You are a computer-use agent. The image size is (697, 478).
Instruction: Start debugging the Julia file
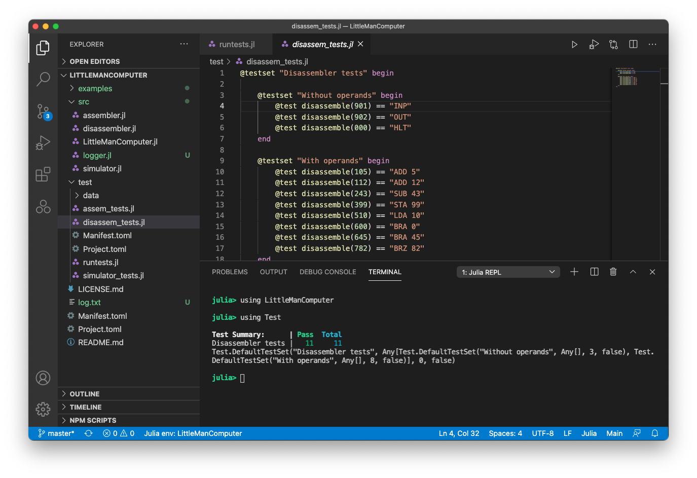click(x=594, y=44)
